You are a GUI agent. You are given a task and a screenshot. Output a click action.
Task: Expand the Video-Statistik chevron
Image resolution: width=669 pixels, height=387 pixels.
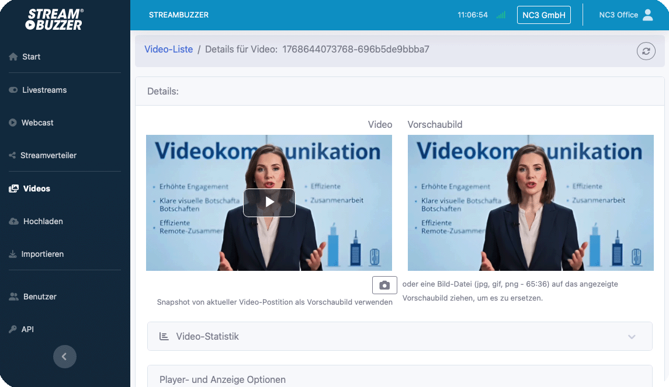[631, 337]
